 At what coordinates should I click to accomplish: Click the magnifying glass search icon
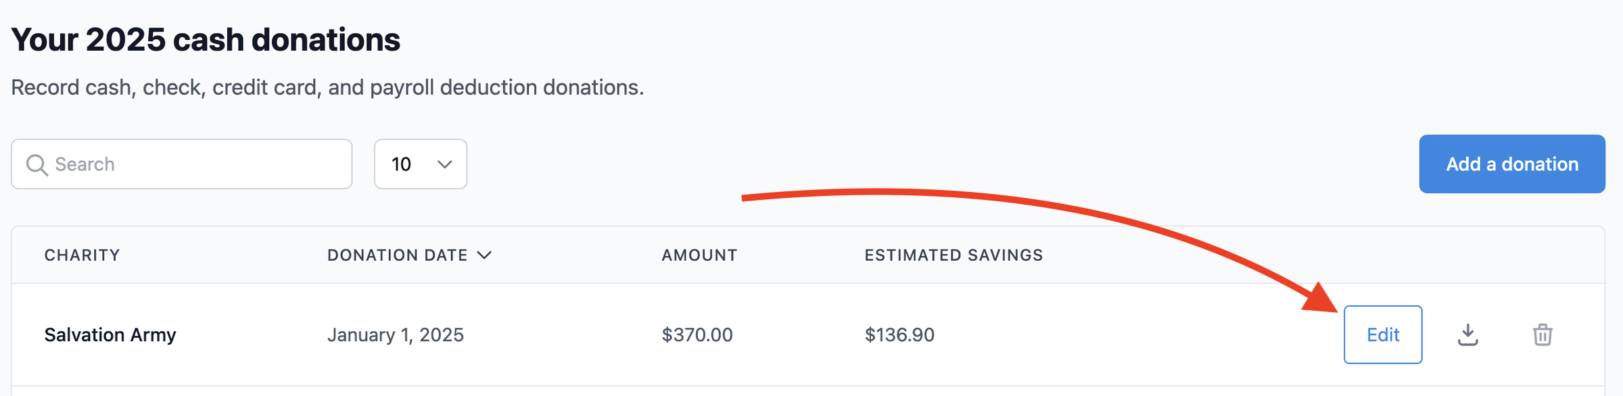pos(37,164)
